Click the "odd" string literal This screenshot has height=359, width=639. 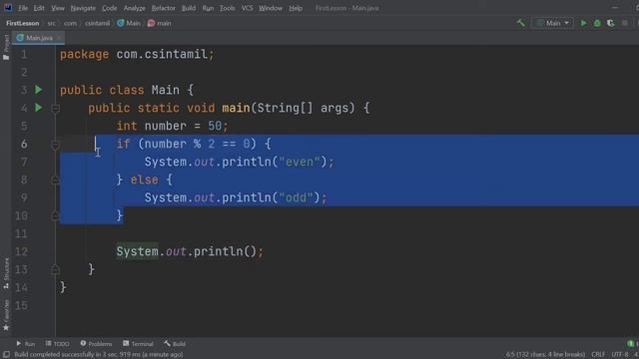tap(296, 197)
